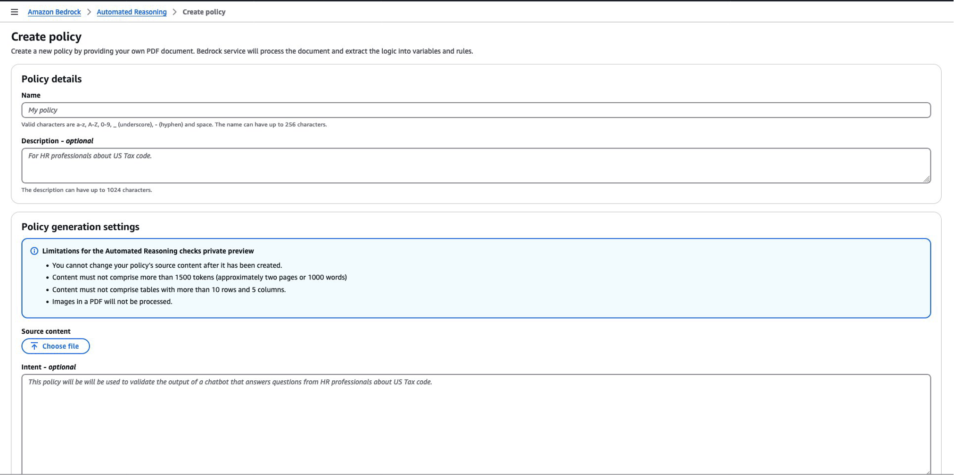This screenshot has width=954, height=476.
Task: Click the Choose file button
Action: 56,346
